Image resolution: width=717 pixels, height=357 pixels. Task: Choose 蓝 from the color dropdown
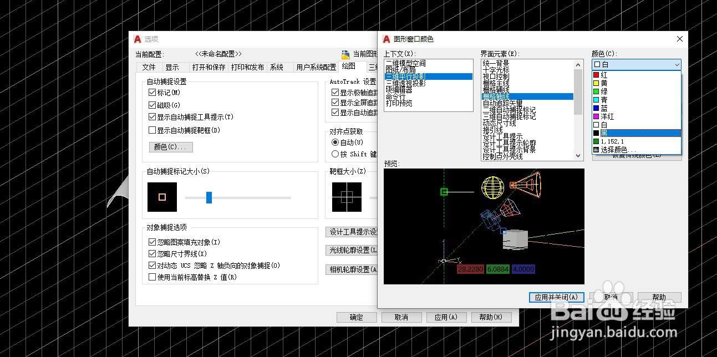coord(637,108)
